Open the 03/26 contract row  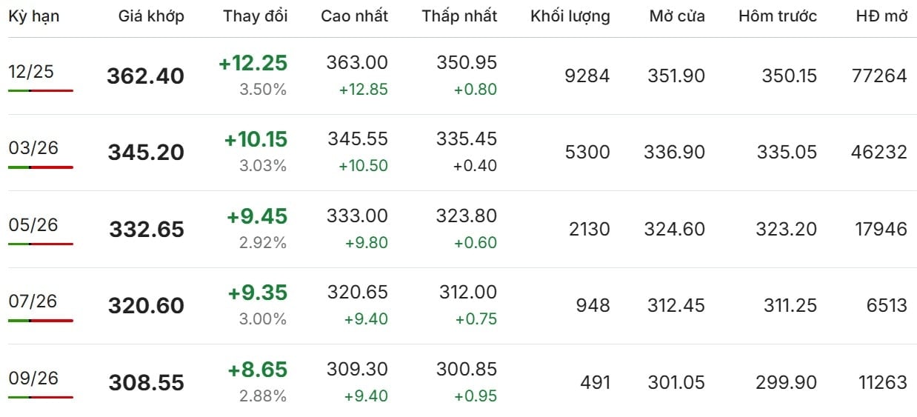tap(33, 148)
